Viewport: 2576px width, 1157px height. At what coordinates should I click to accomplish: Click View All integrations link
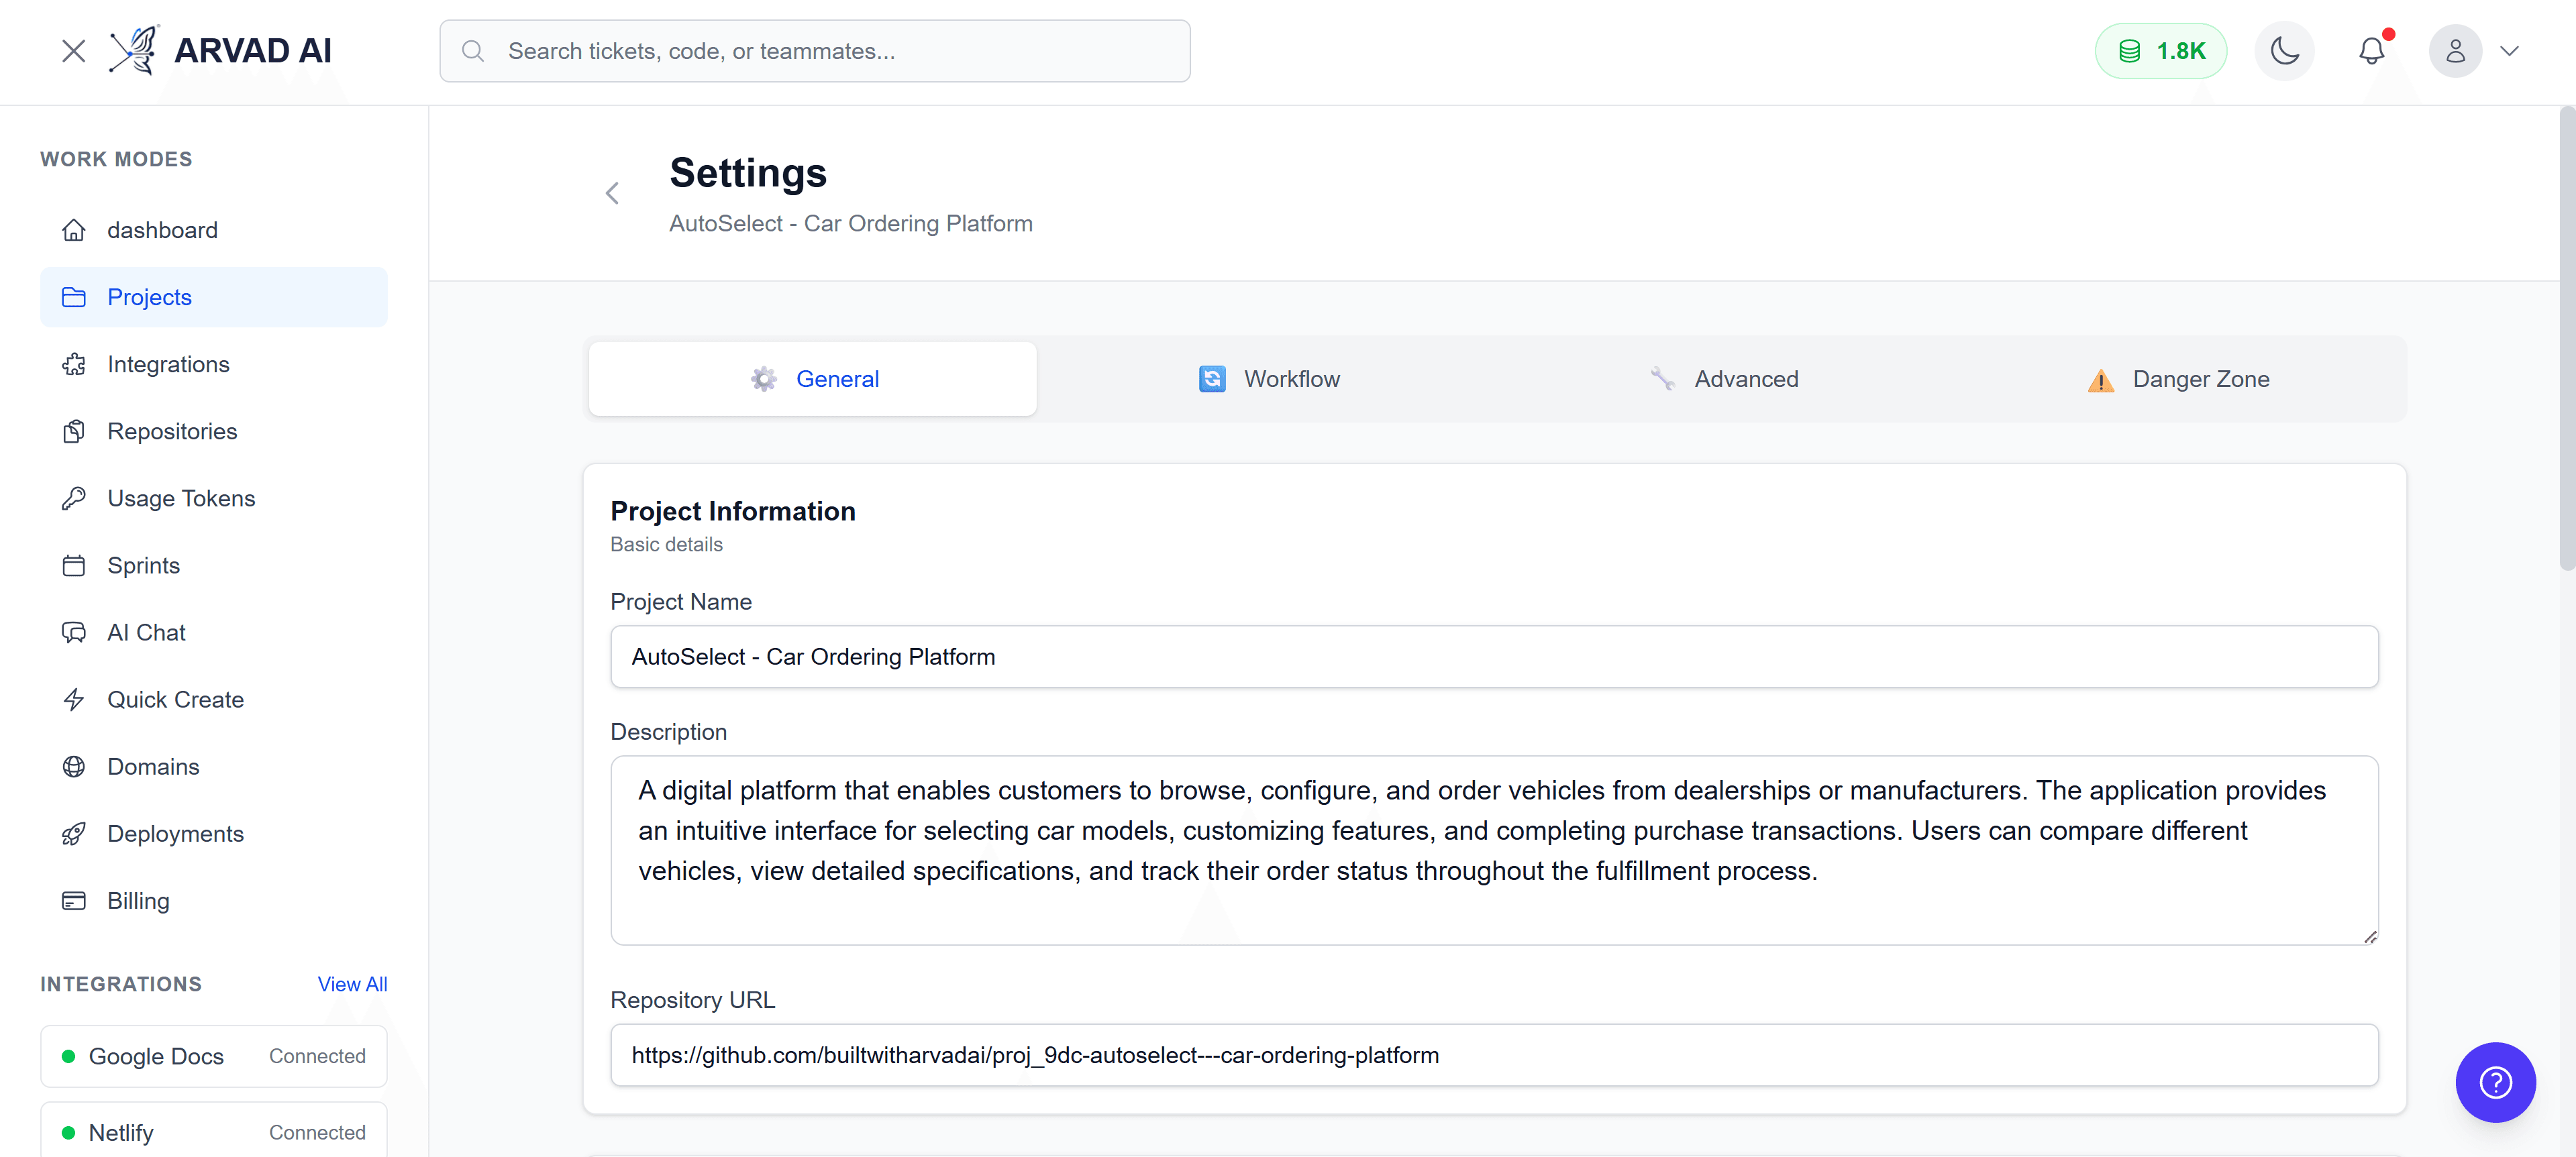[x=352, y=984]
